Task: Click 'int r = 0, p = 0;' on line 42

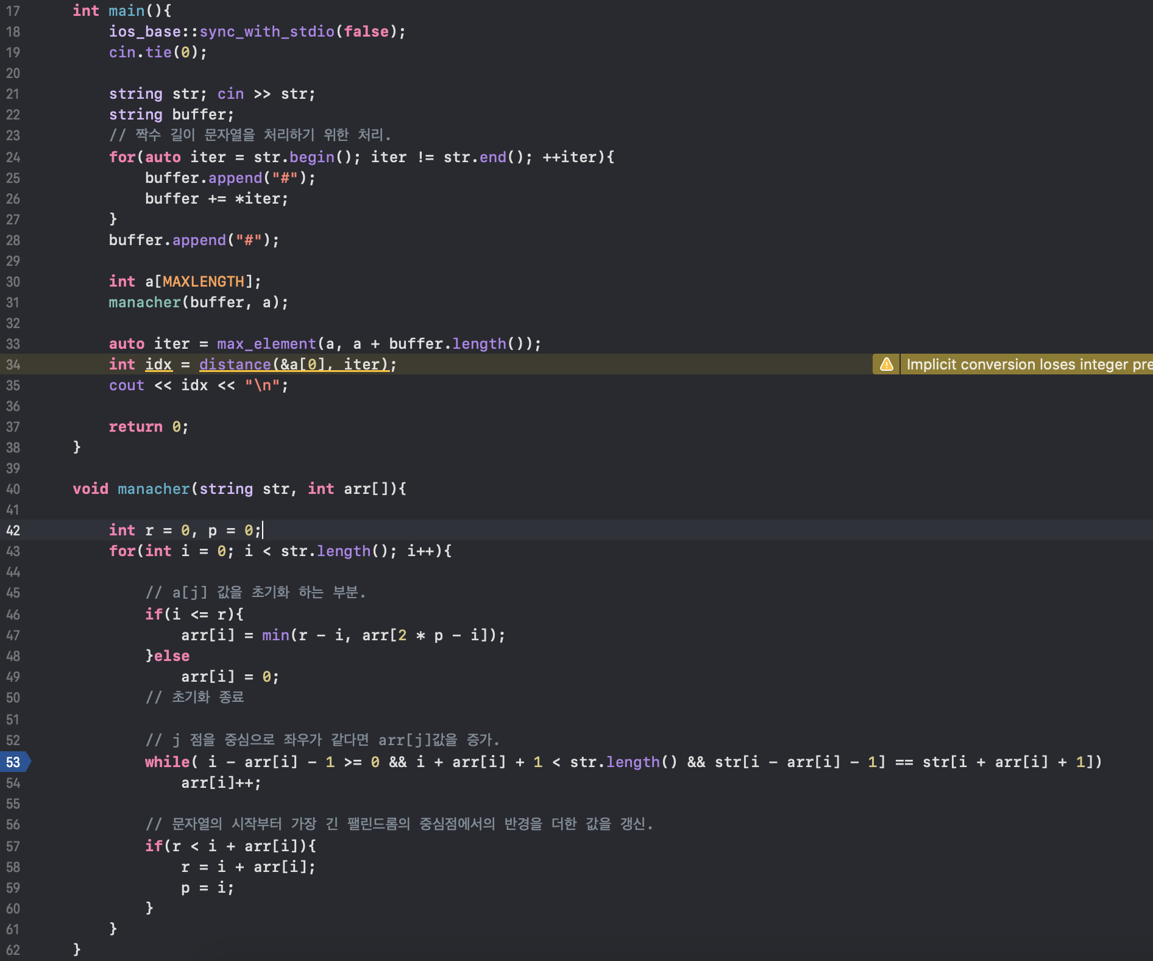Action: pos(185,531)
